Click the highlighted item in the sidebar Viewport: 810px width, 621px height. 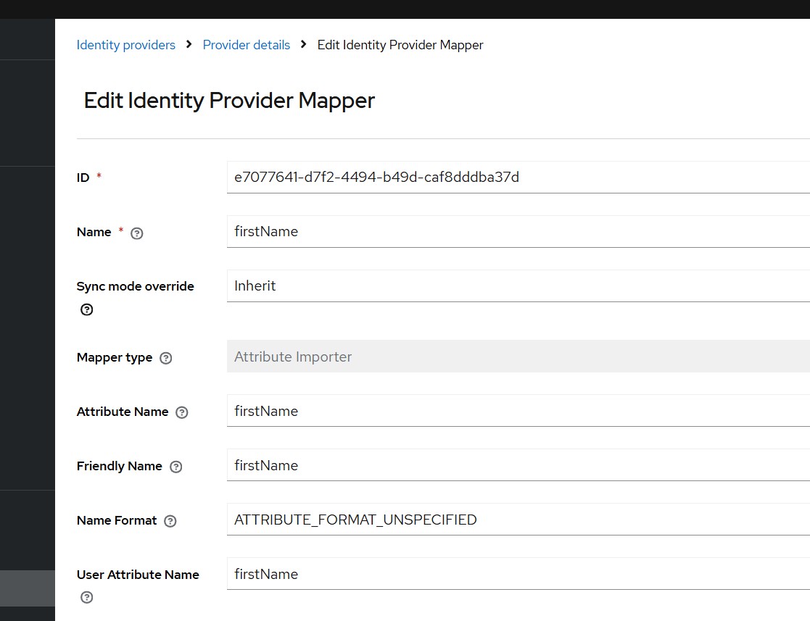pos(28,588)
